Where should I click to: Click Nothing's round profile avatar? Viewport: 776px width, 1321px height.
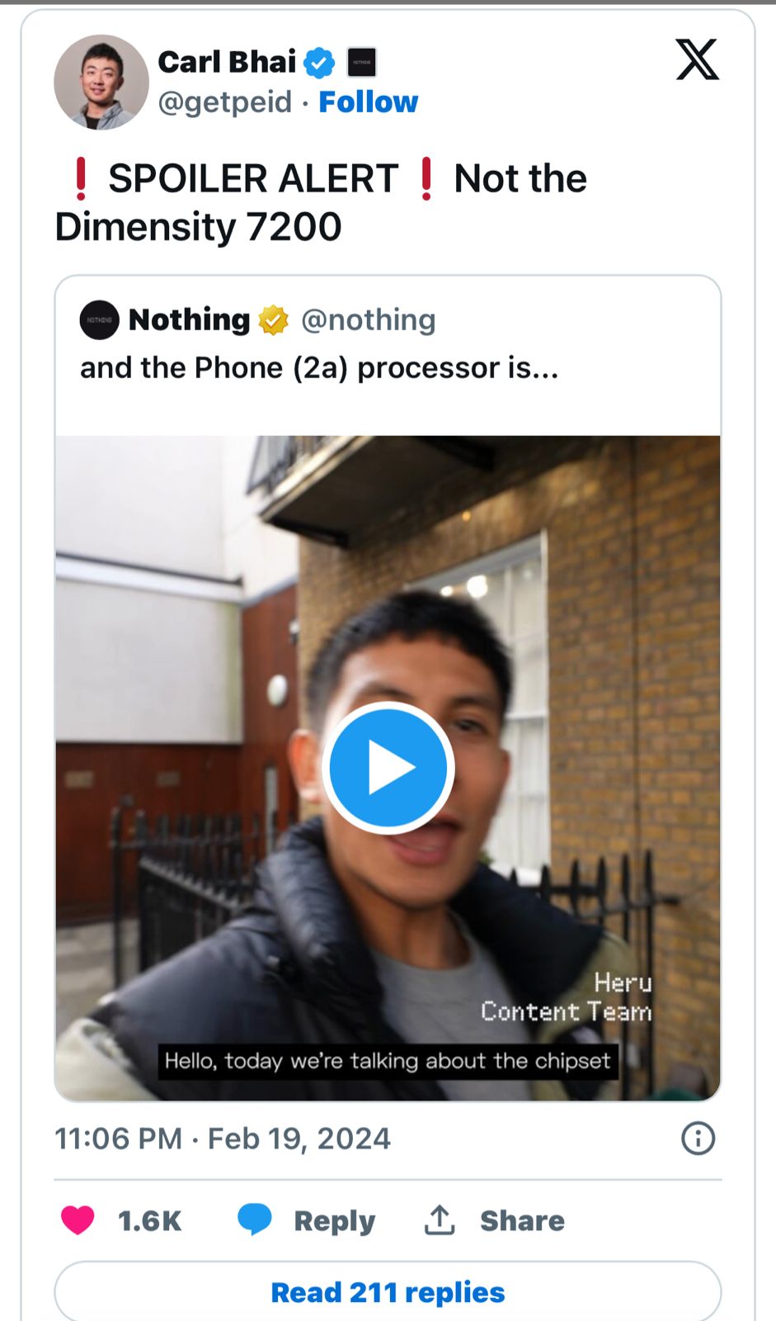[99, 320]
